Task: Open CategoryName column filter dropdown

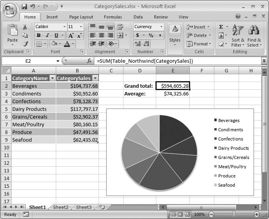Action: pos(52,78)
